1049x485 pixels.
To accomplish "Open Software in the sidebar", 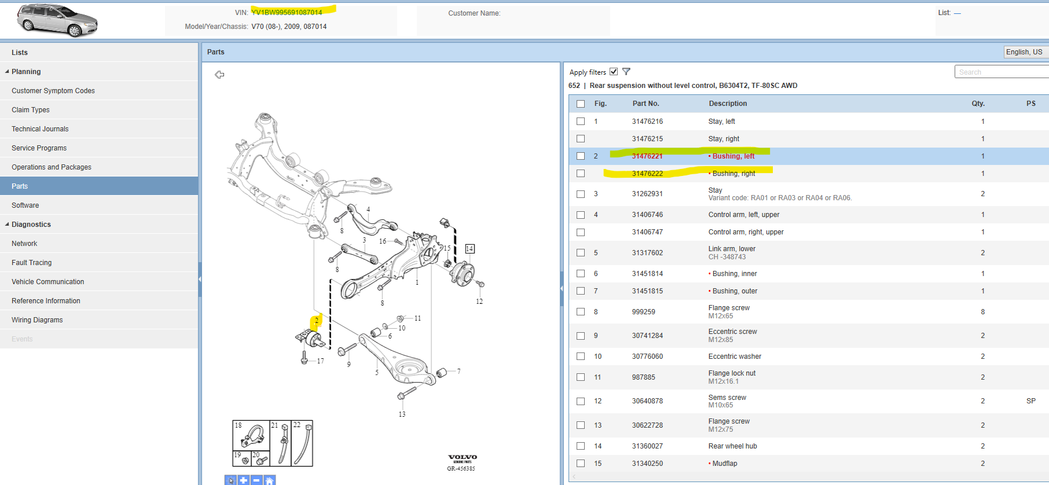I will [99, 205].
